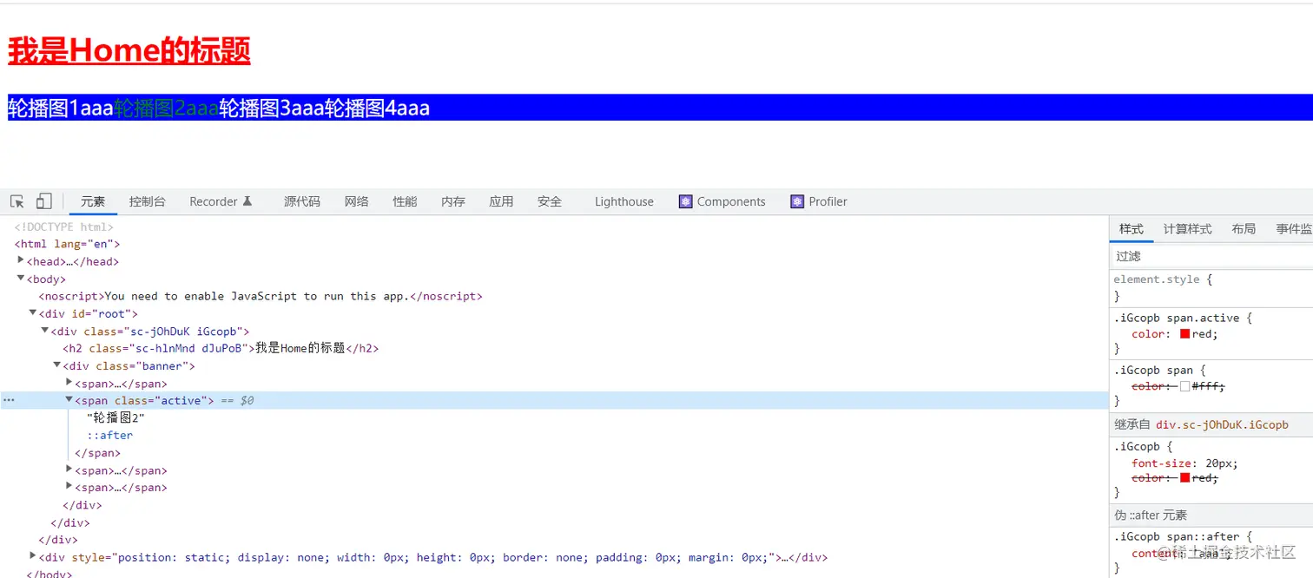The image size is (1313, 578).
Task: Switch to the 源代码 tab
Action: click(302, 201)
